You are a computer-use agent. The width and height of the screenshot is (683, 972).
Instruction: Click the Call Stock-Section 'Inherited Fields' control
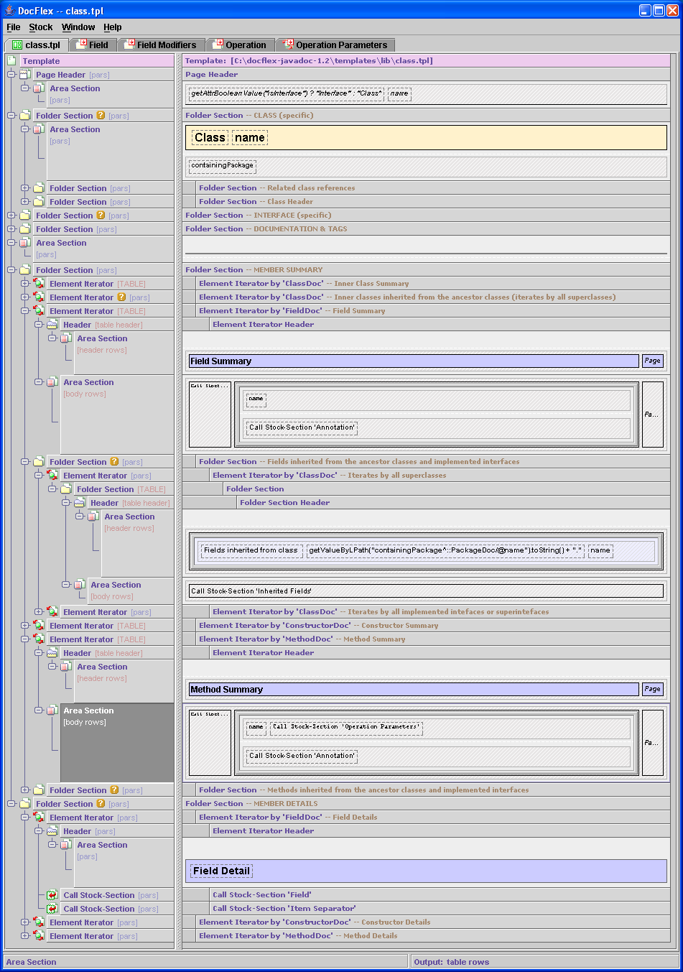pos(424,591)
